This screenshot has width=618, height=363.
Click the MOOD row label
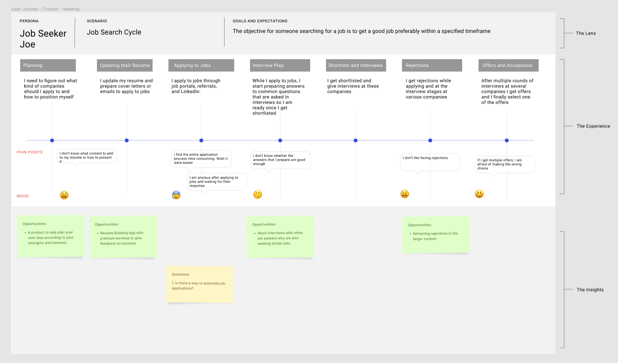click(x=23, y=196)
